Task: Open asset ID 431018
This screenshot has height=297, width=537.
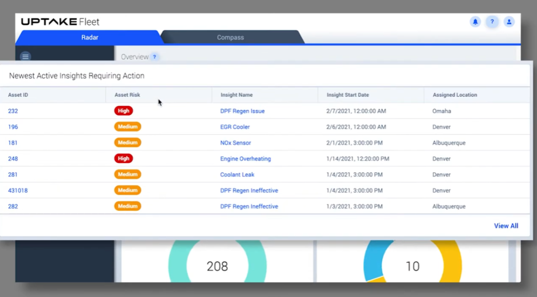Action: point(18,191)
